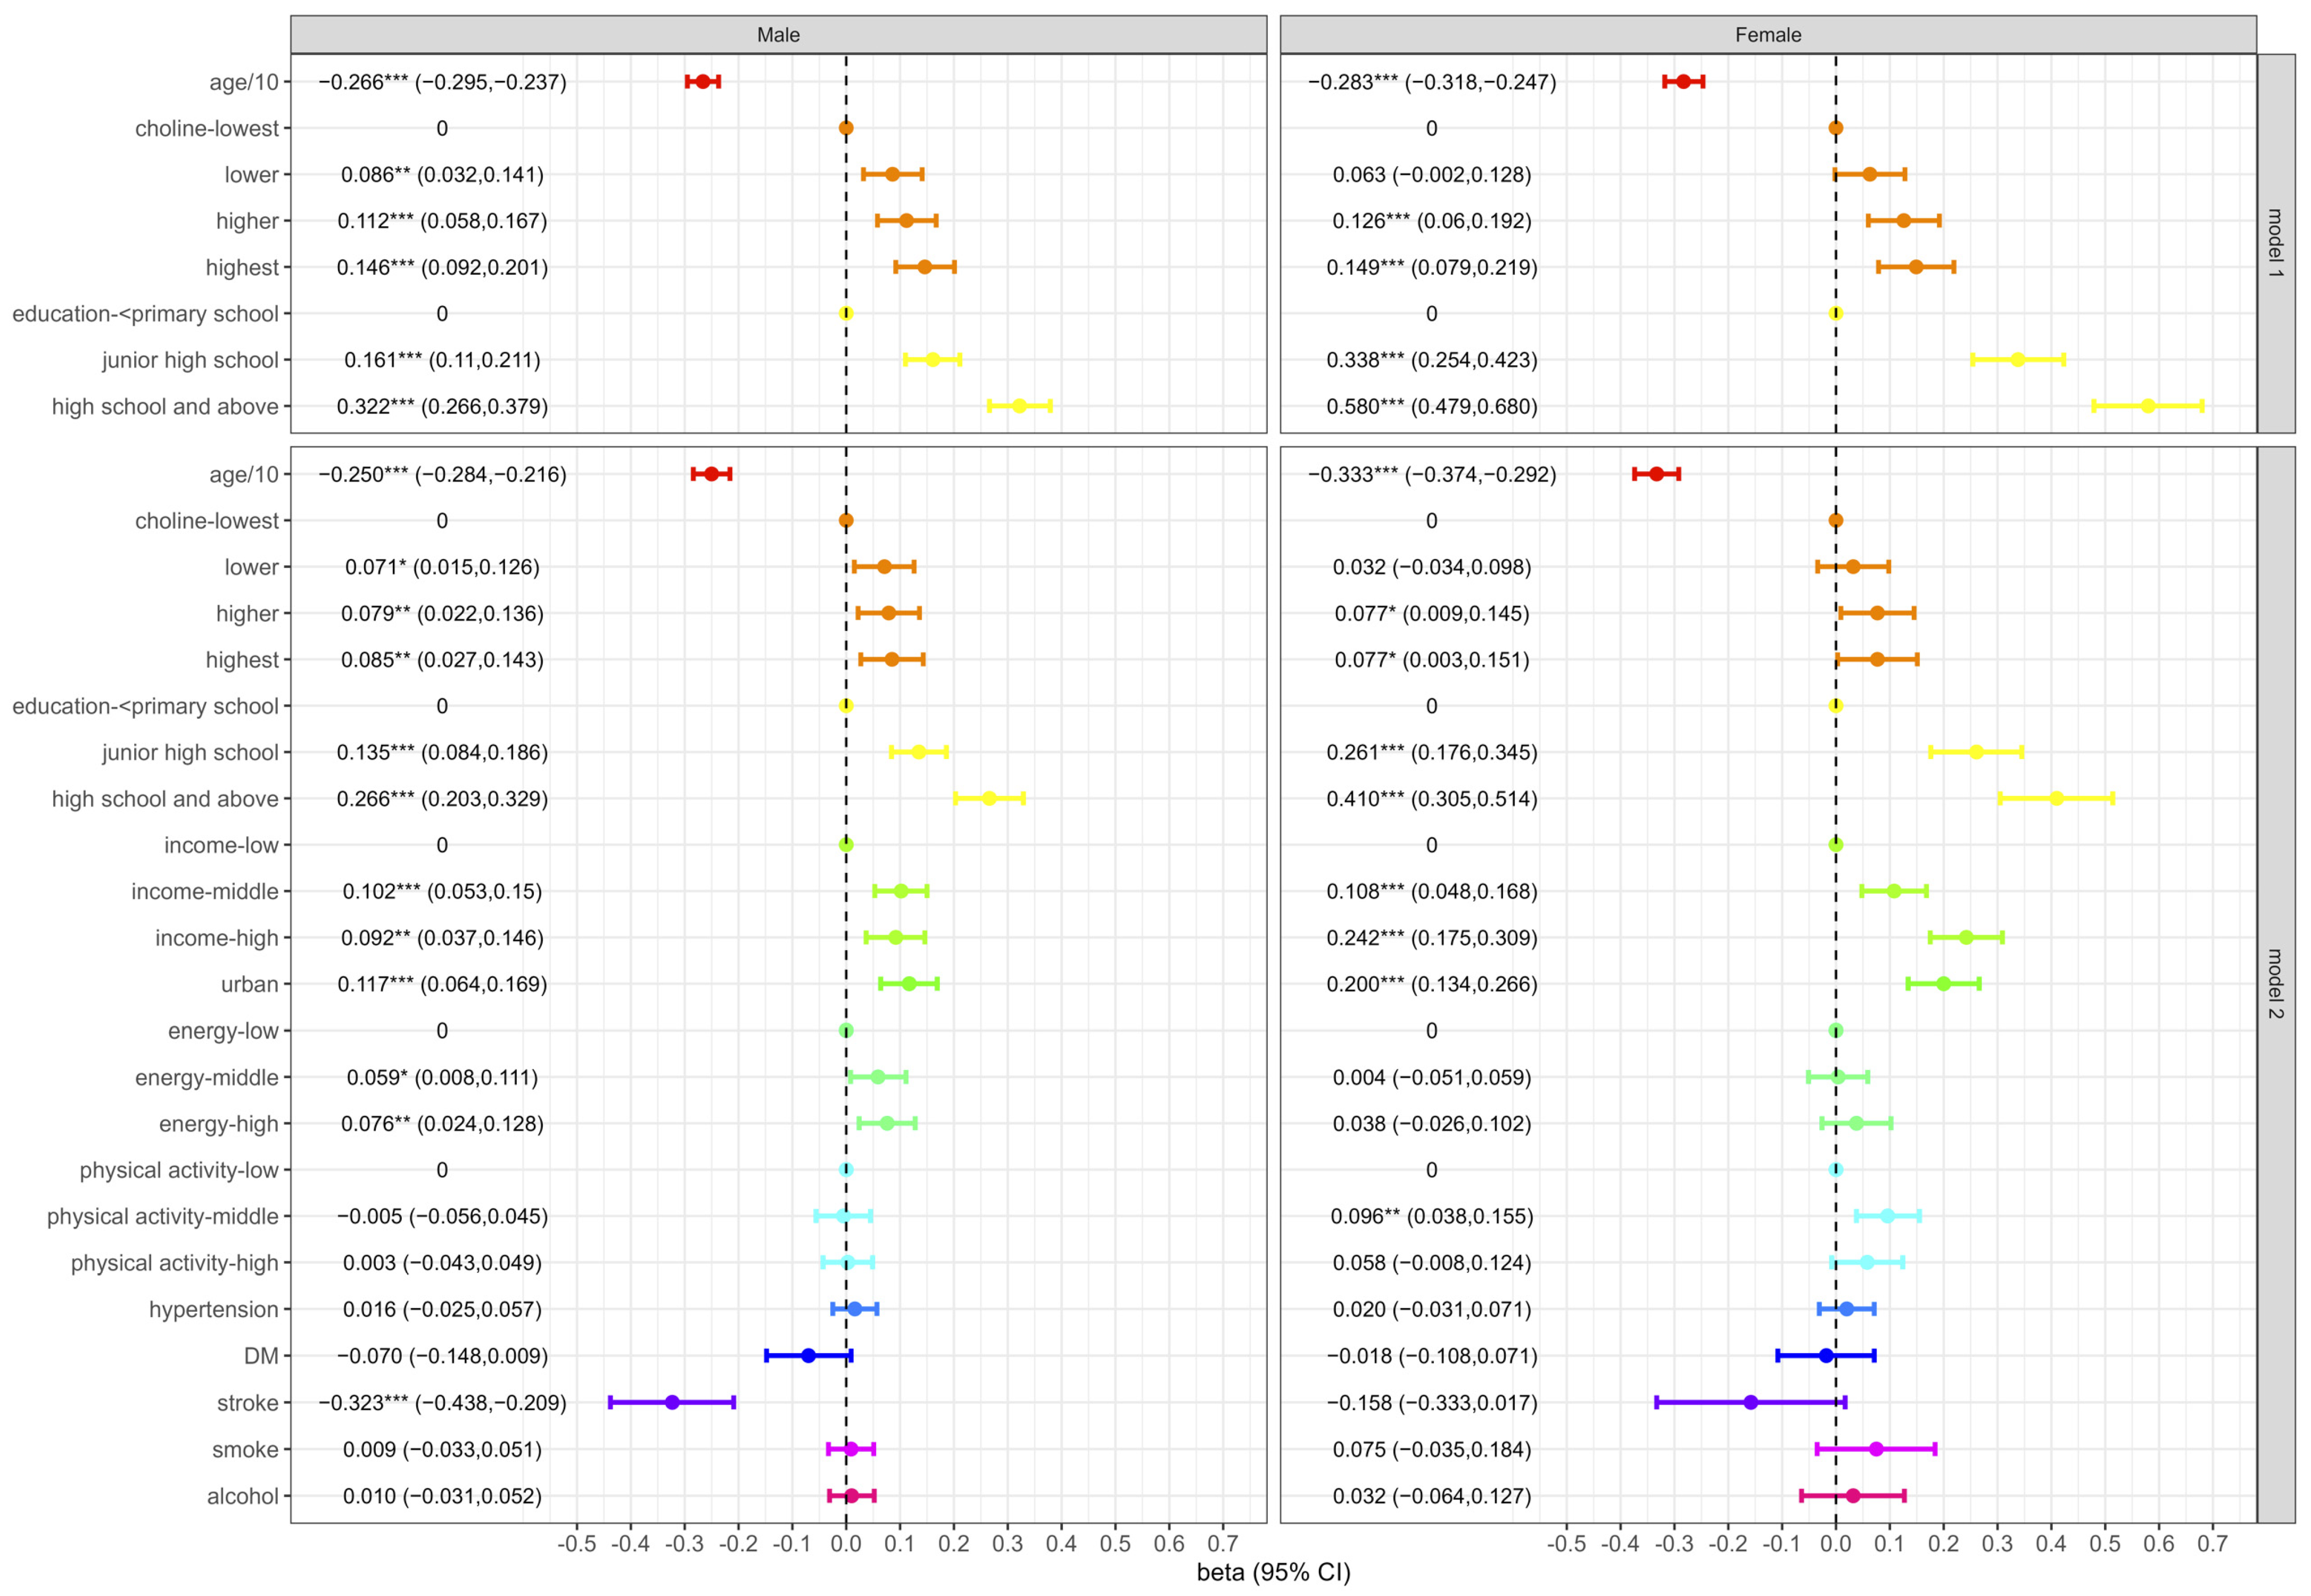Screen dimensions: 2311x1596
Task: Click the 0.7 tick label in Male axis
Action: [1223, 1543]
